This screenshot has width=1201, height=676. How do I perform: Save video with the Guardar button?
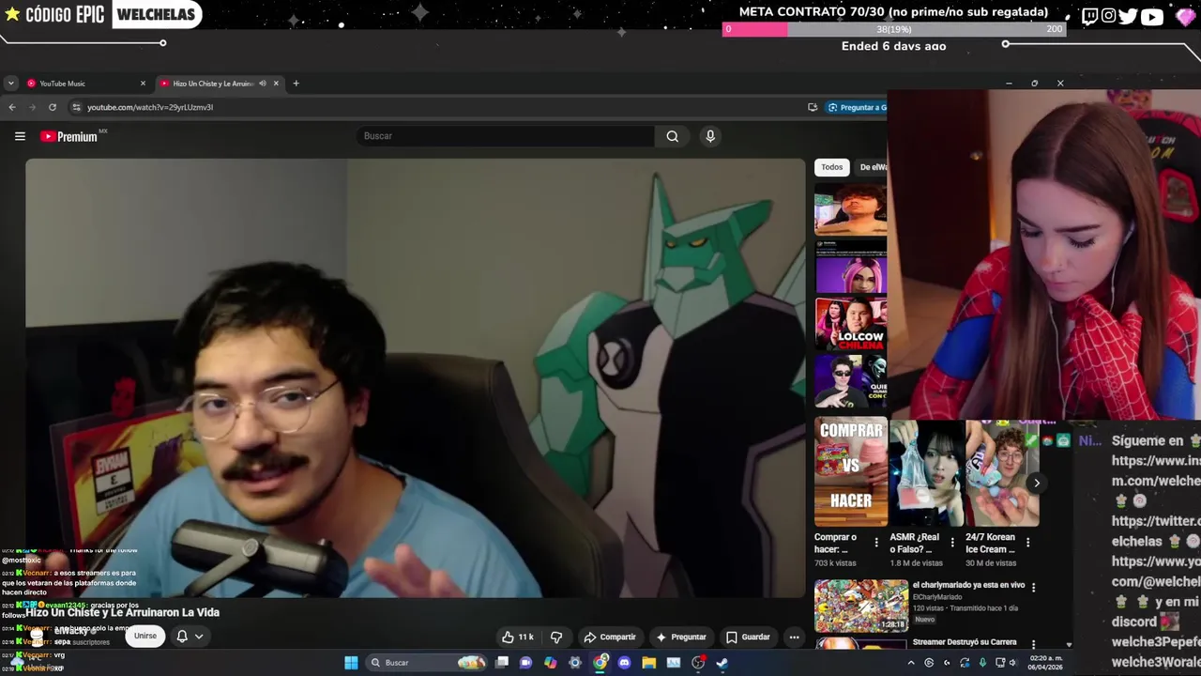point(748,637)
